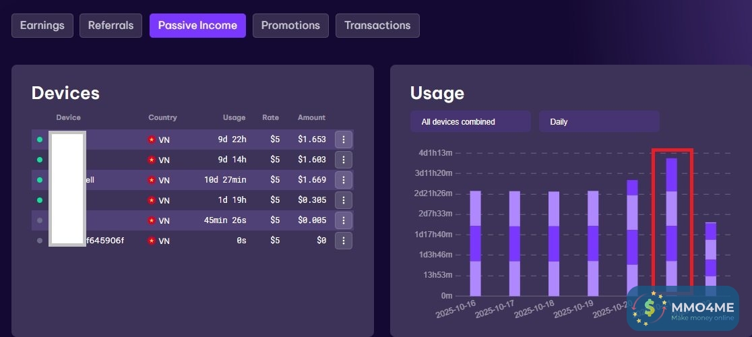
Task: Click the kebab menu for the $1.669 device
Action: [x=344, y=180]
